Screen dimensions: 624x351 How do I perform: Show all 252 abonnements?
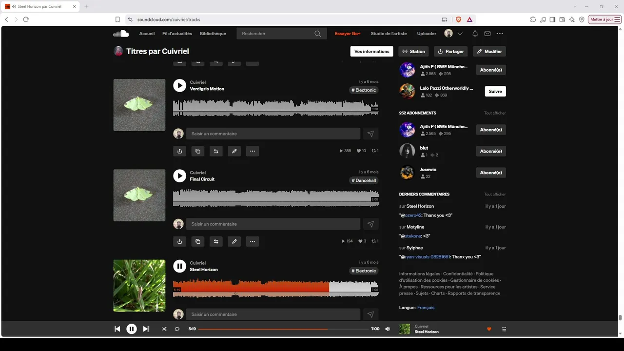click(x=495, y=113)
